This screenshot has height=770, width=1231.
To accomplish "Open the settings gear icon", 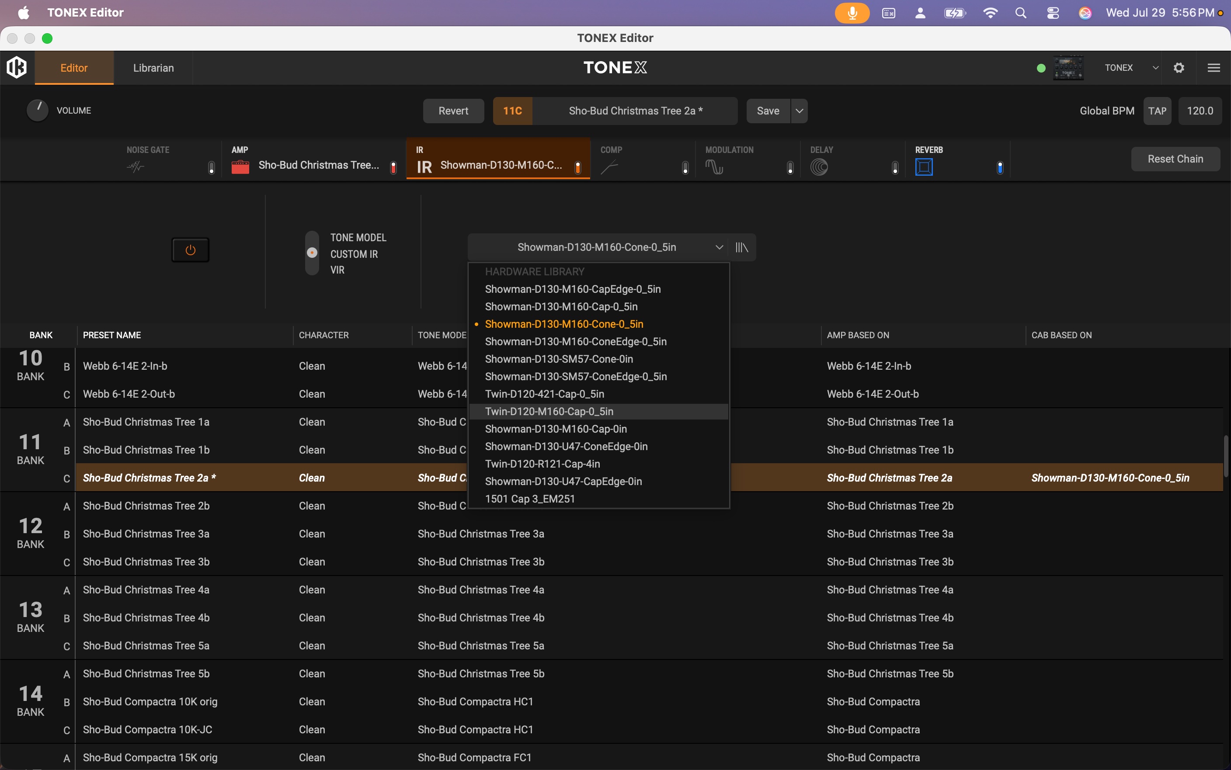I will (1179, 68).
